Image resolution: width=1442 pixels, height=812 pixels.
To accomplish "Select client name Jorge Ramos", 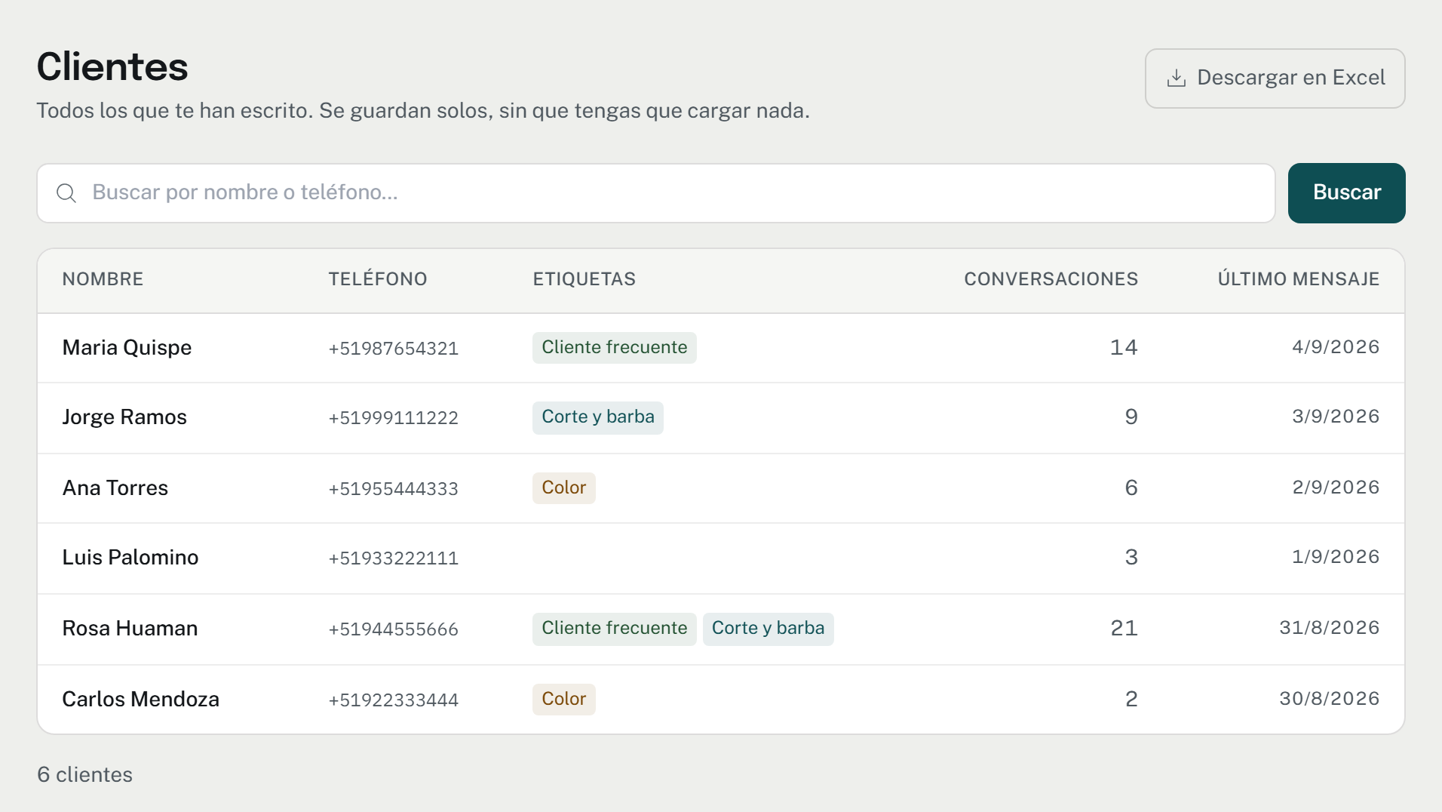I will pyautogui.click(x=124, y=417).
